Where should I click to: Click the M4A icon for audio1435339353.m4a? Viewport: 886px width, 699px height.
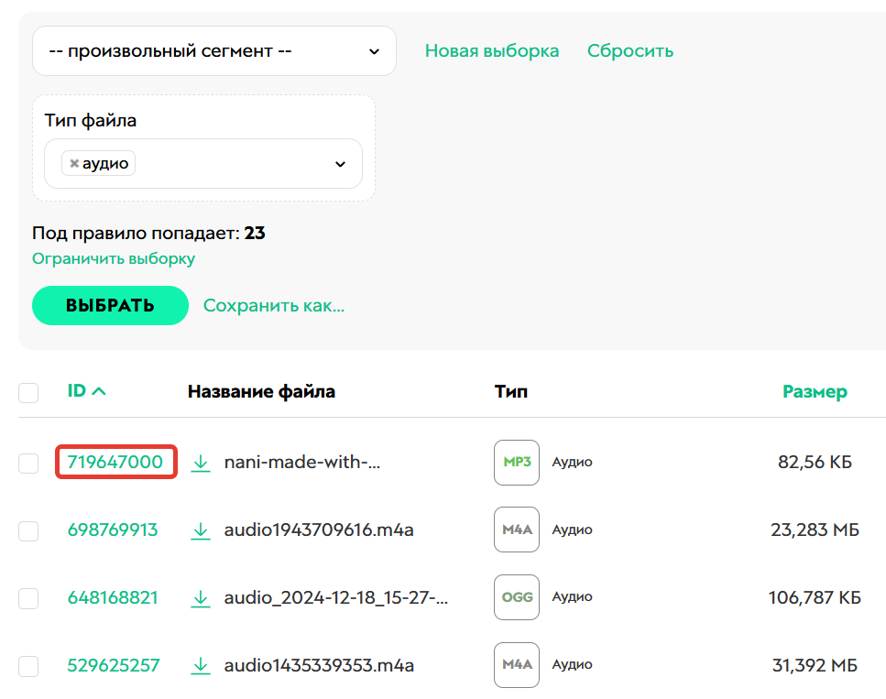(517, 664)
